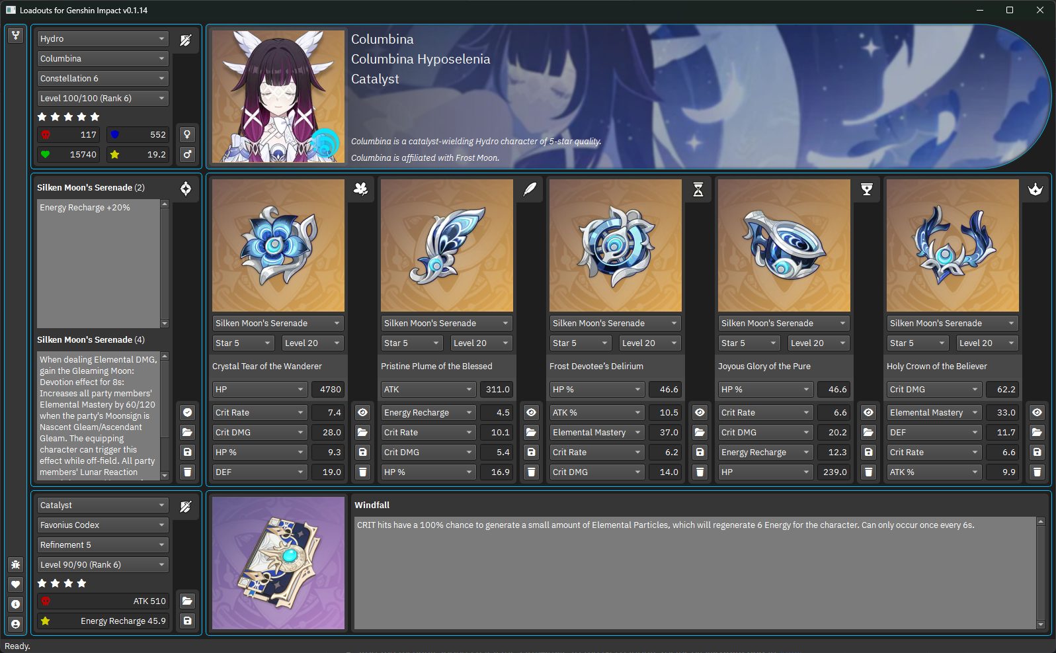Open the Hydro element dropdown

point(102,39)
